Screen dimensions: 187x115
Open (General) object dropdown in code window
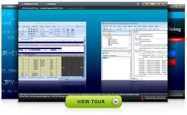pos(167,32)
